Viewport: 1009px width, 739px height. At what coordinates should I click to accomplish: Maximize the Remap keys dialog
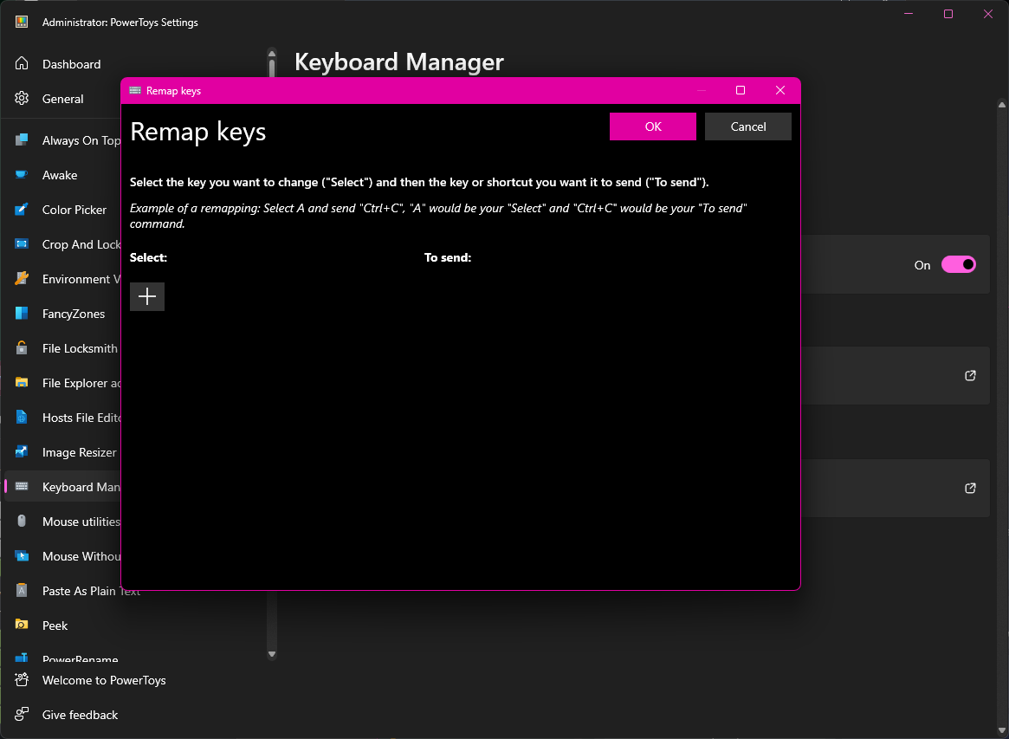tap(741, 90)
